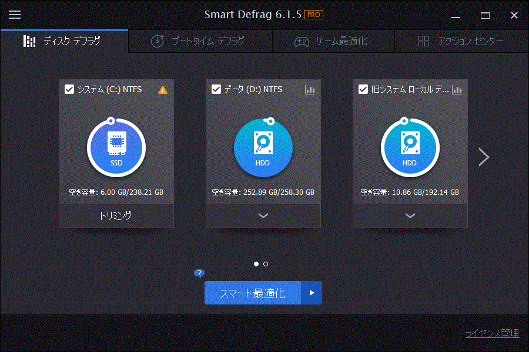This screenshot has height=352, width=529.
Task: Switch to ブートタイム デフラグ tab
Action: coord(200,41)
